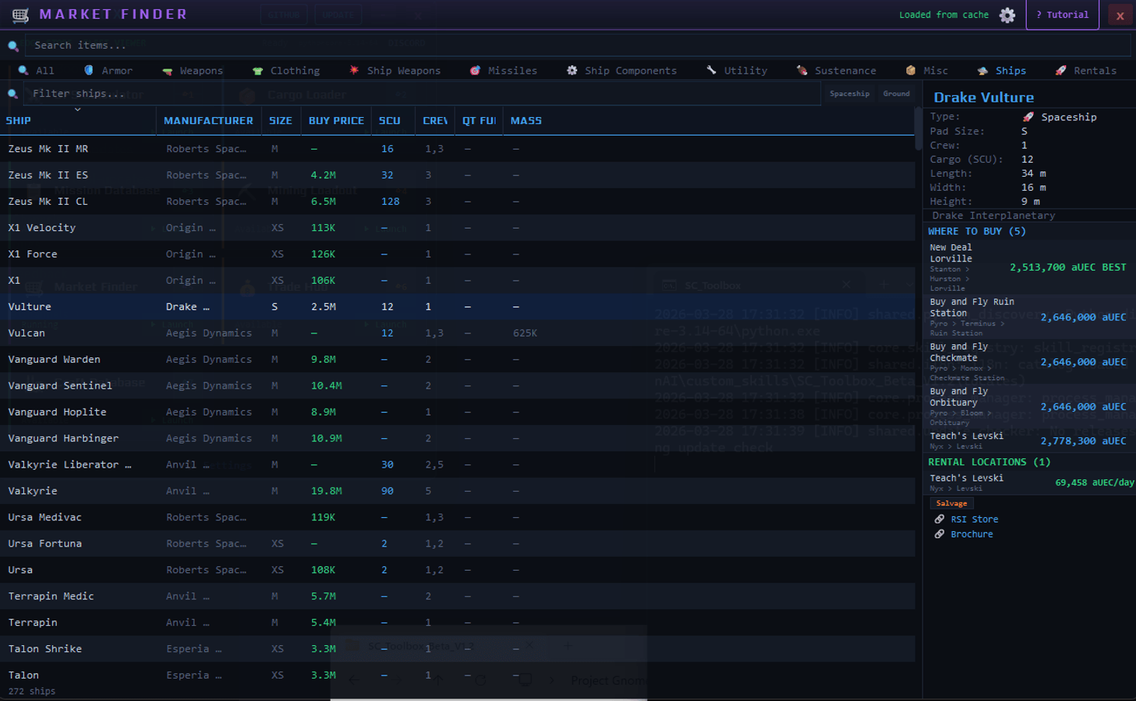Screen dimensions: 1136x701
Task: Toggle the Spaceship filter
Action: click(849, 94)
